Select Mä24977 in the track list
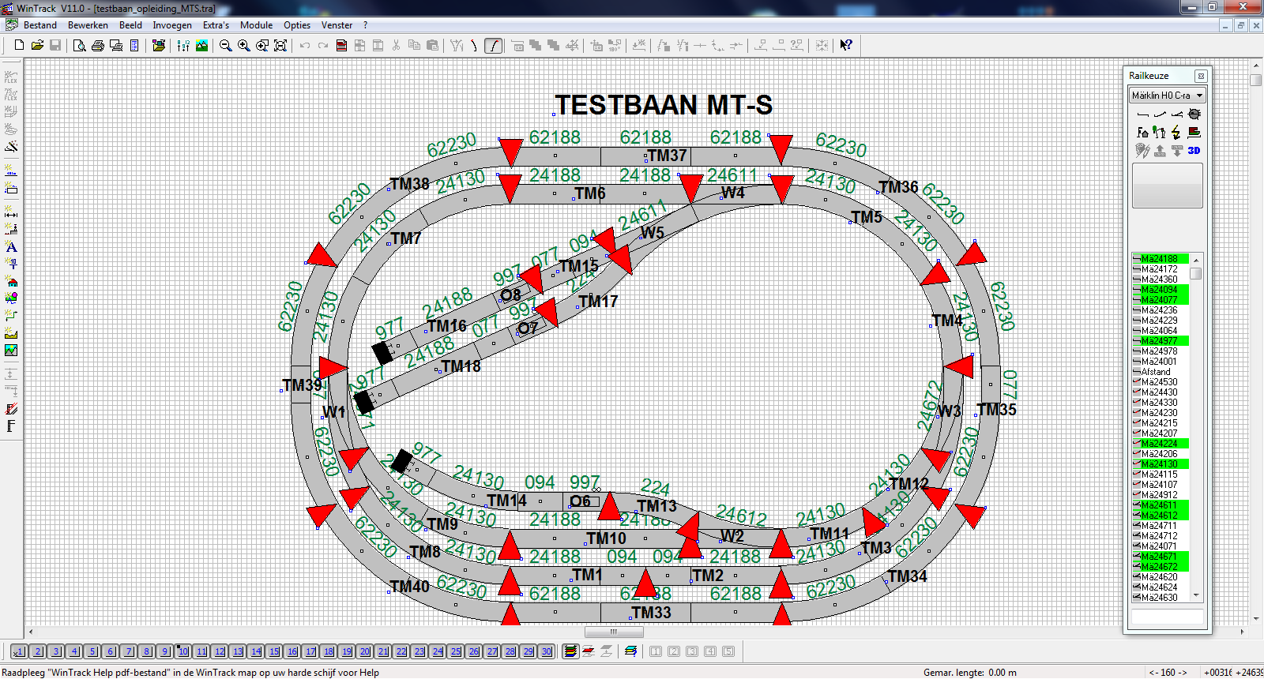1264x679 pixels. pos(1161,341)
